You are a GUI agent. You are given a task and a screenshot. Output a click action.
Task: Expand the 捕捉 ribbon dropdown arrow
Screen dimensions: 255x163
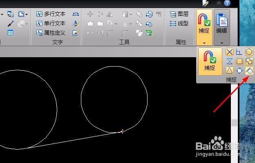coord(204,43)
